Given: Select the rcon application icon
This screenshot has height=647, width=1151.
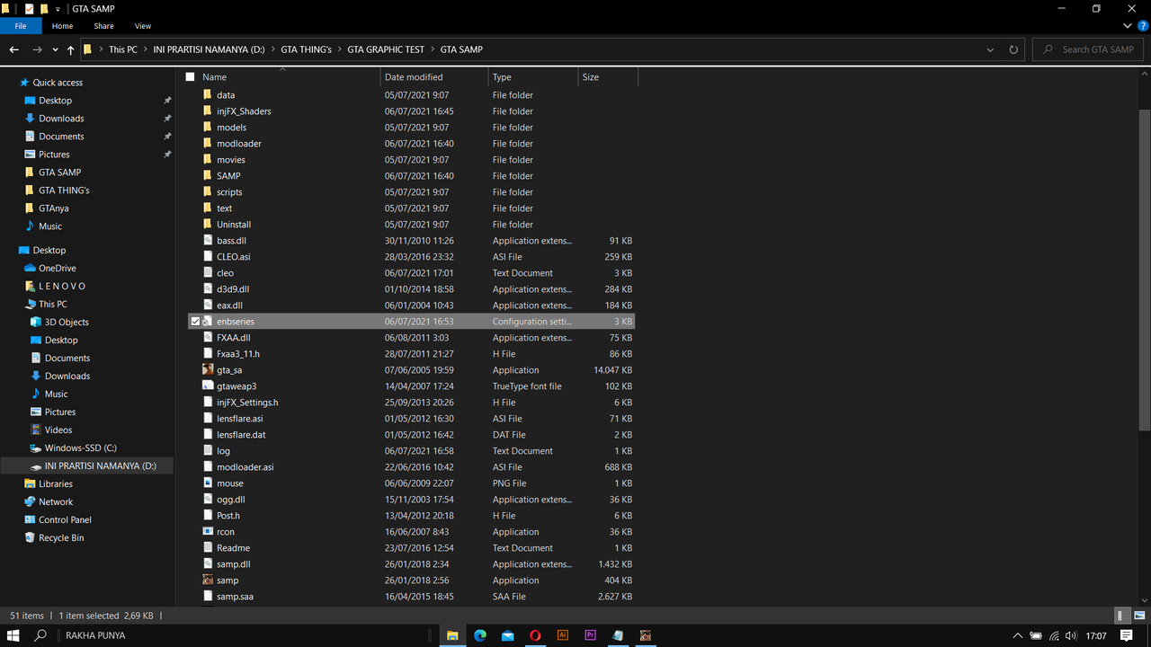Looking at the screenshot, I should pos(209,532).
